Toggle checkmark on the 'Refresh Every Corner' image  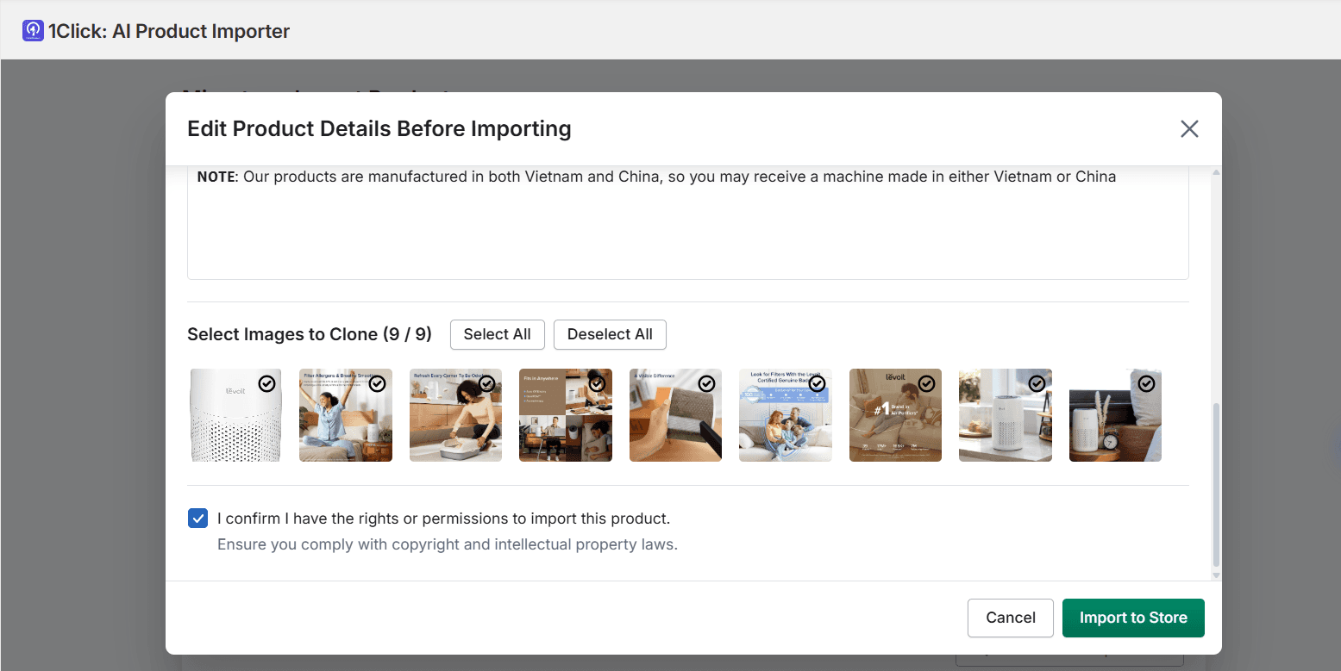[x=487, y=384]
